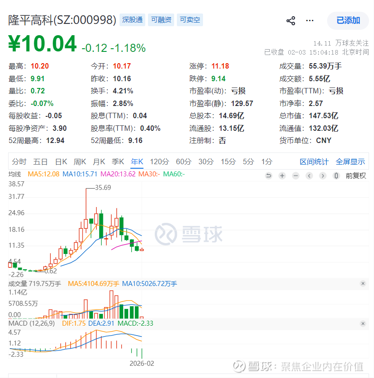This screenshot has width=374, height=378.
Task: Click the current price ¥10.04
Action: 42,44
